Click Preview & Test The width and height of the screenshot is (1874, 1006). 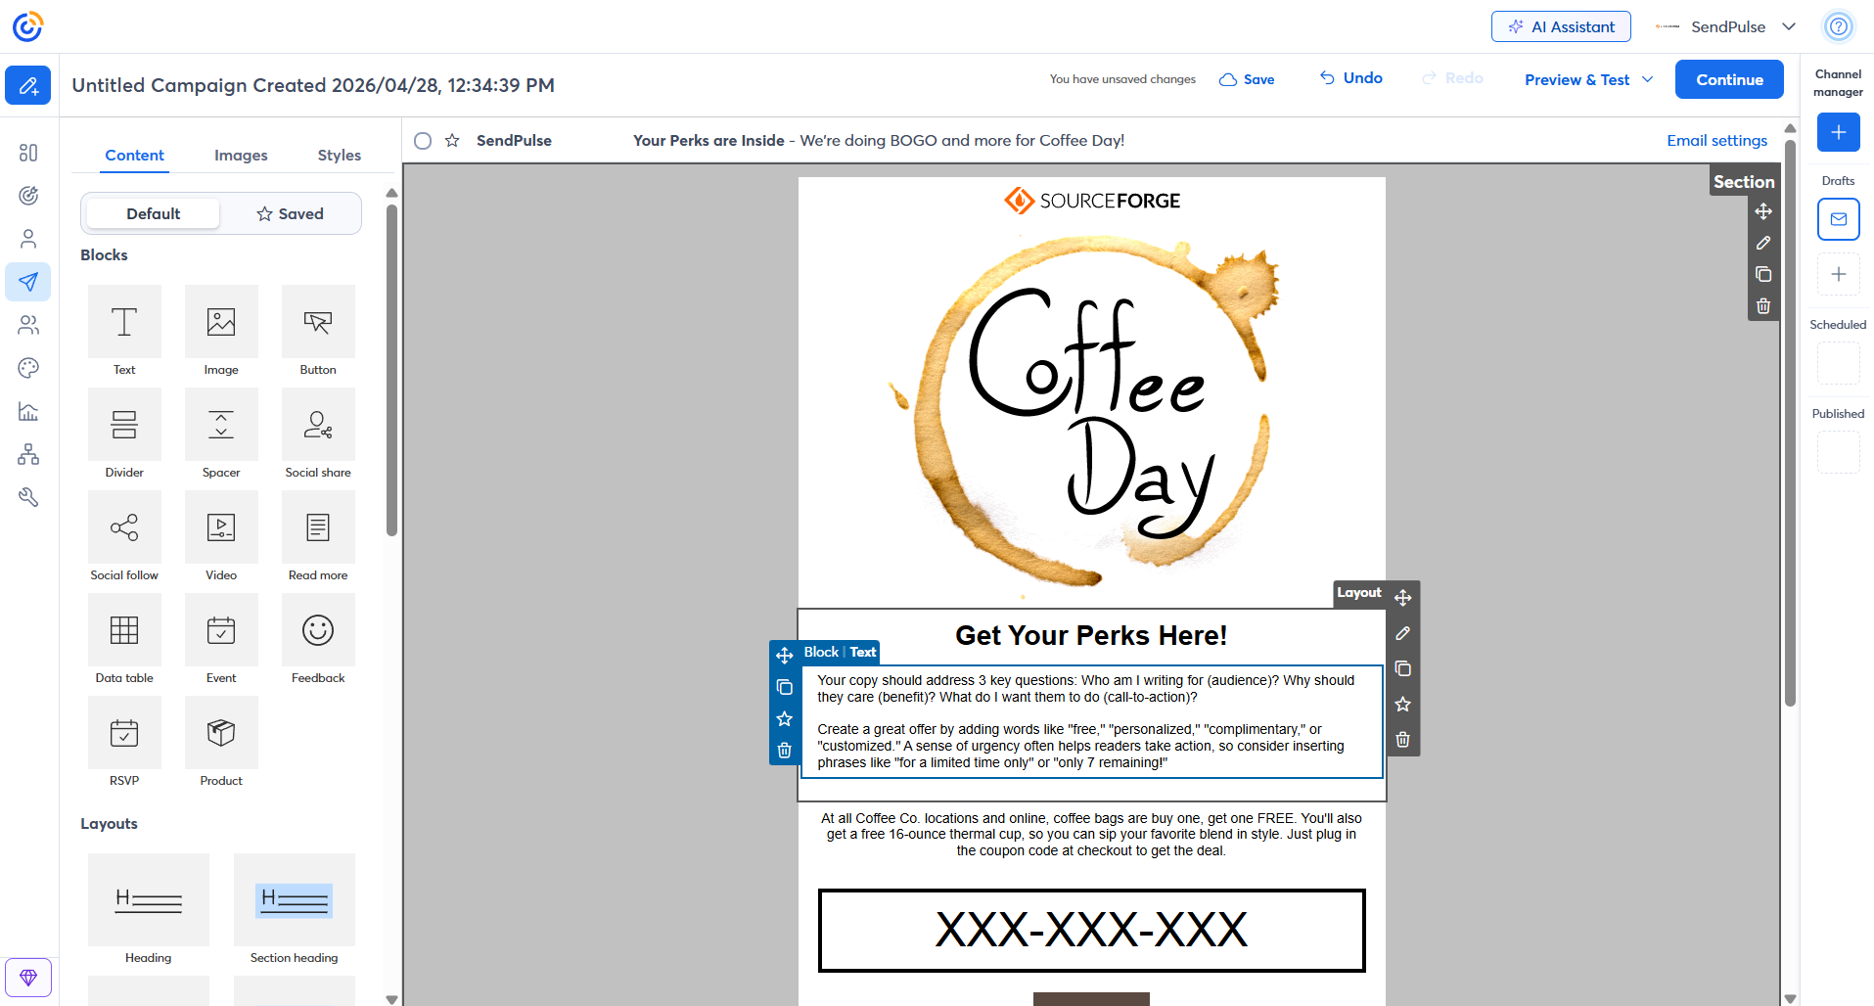(x=1577, y=79)
